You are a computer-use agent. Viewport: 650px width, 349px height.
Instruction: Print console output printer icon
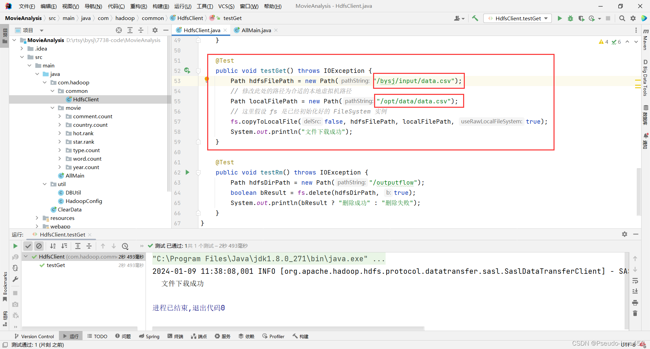coord(635,303)
